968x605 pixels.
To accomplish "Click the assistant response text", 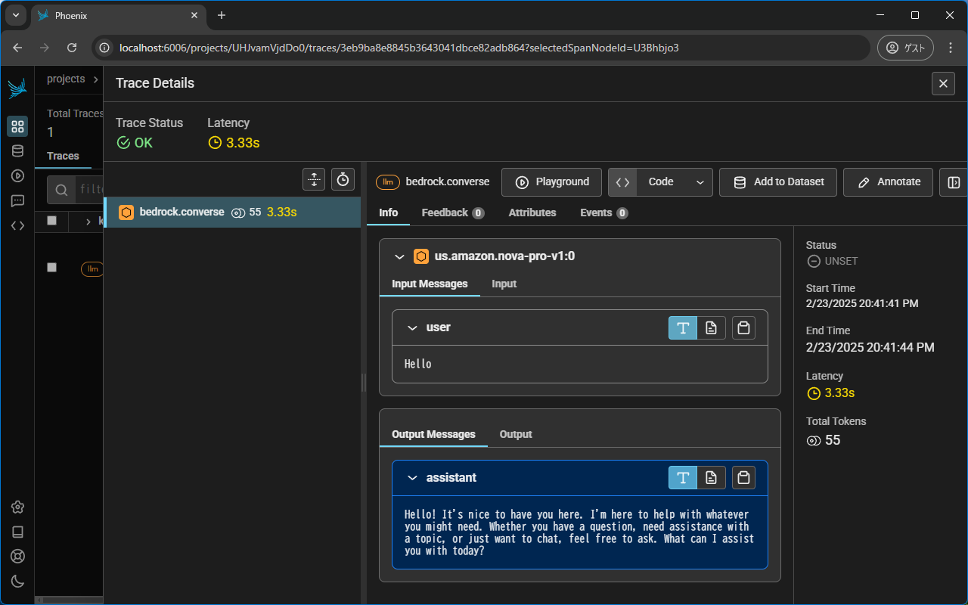I will click(579, 532).
